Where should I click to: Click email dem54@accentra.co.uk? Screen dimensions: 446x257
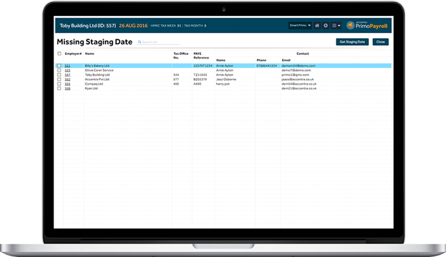click(299, 84)
